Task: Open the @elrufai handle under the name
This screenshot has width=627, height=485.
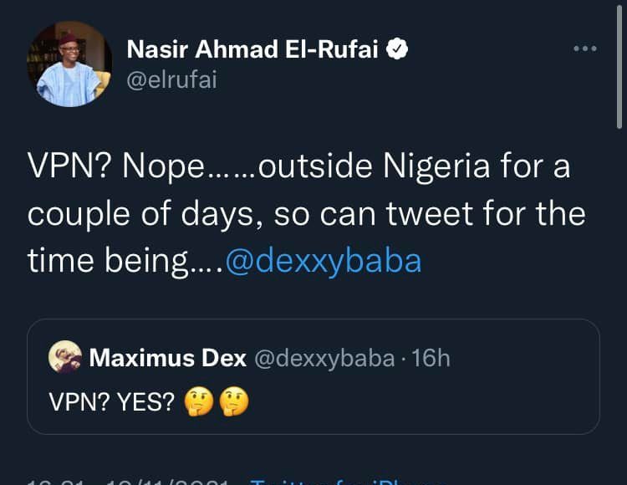Action: (x=171, y=82)
